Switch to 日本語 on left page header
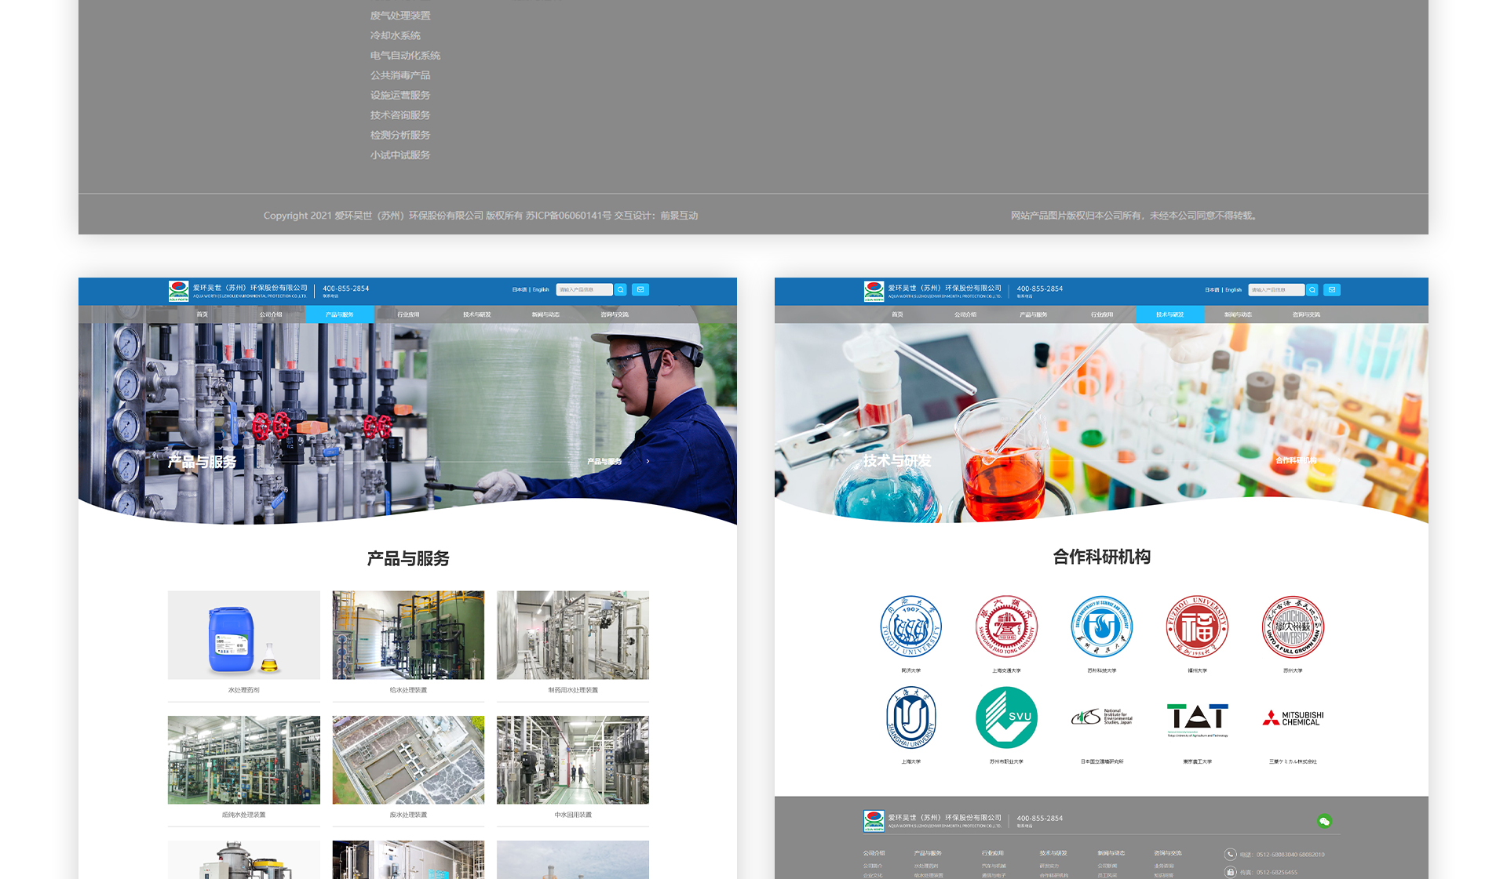The height and width of the screenshot is (879, 1507). tap(520, 289)
